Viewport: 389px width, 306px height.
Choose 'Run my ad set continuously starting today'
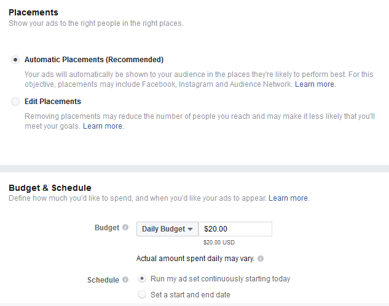pos(142,278)
